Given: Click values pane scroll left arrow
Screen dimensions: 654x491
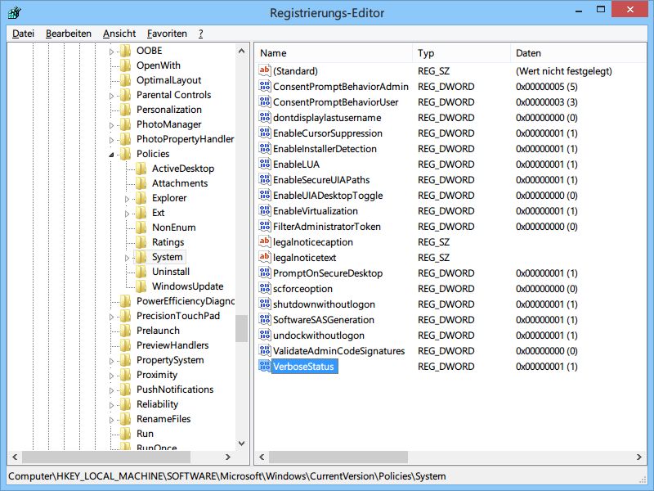Looking at the screenshot, I should click(262, 457).
